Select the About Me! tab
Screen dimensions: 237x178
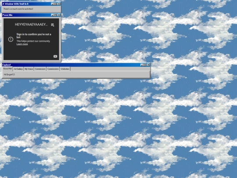point(7,69)
